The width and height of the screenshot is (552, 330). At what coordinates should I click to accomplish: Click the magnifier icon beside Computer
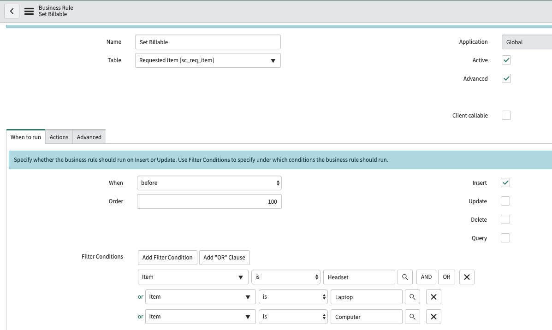pos(412,317)
